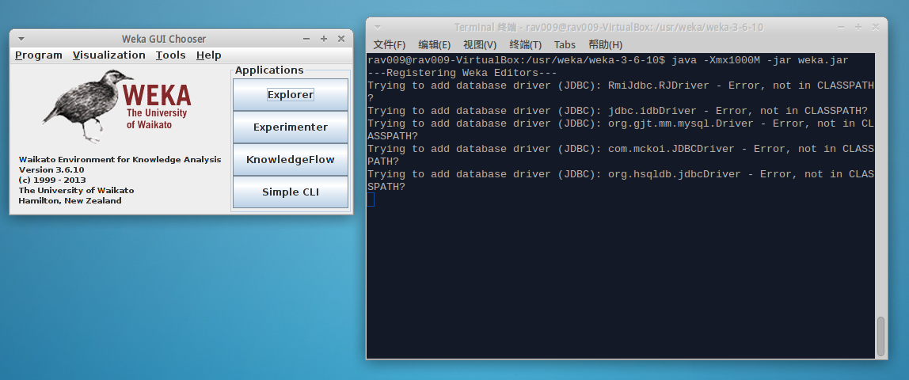Open the terminal 编辑(E) menu

[434, 44]
